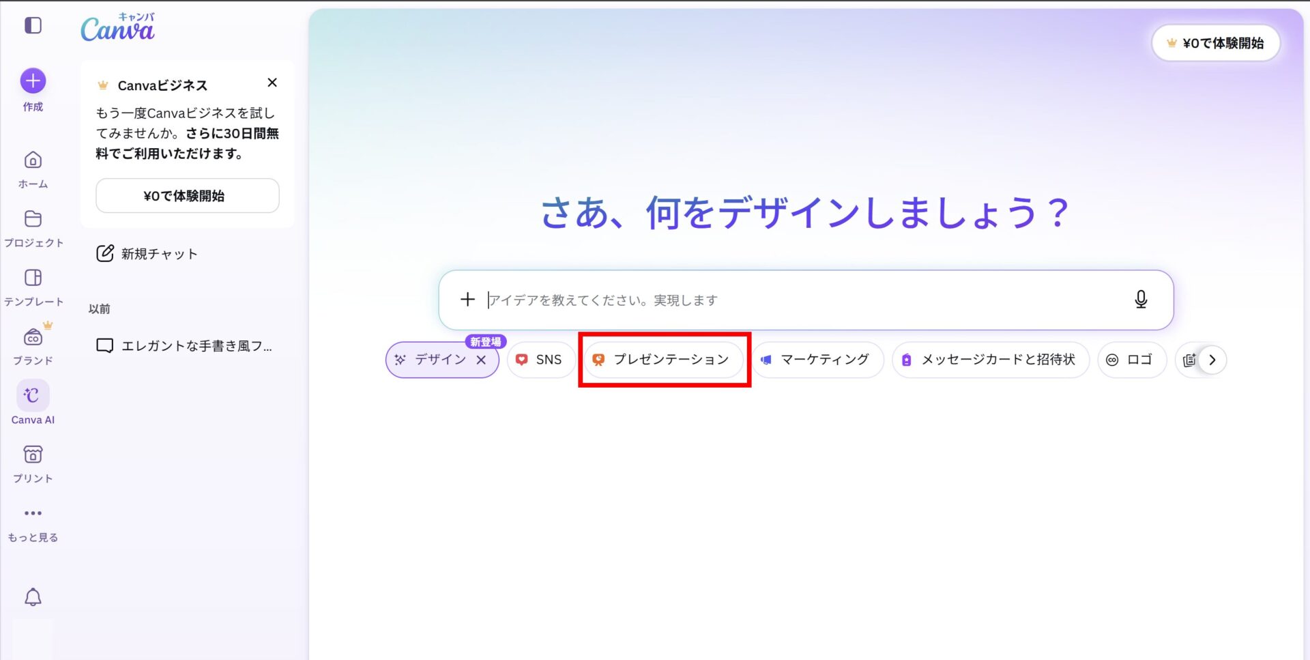Select the マーケティング chip
1310x660 pixels.
[817, 360]
